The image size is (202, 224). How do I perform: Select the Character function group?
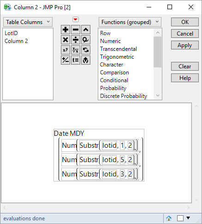(x=112, y=65)
